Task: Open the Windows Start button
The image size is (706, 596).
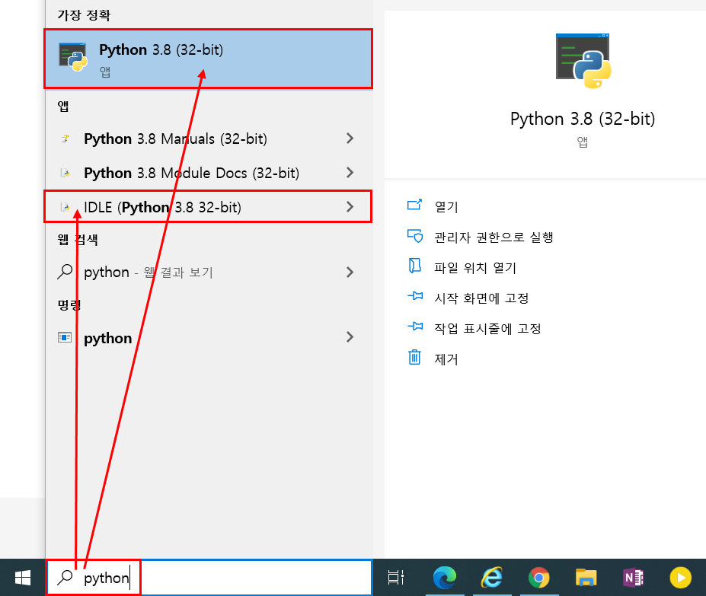Action: [x=23, y=578]
